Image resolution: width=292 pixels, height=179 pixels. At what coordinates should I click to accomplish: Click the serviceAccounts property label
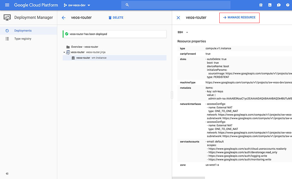click(189, 142)
